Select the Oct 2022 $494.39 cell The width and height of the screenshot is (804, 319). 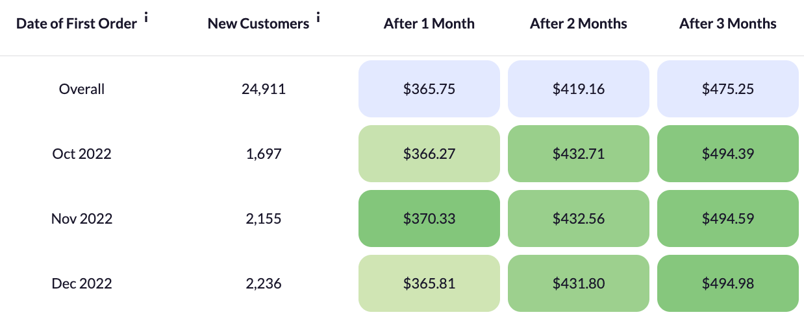click(x=728, y=154)
